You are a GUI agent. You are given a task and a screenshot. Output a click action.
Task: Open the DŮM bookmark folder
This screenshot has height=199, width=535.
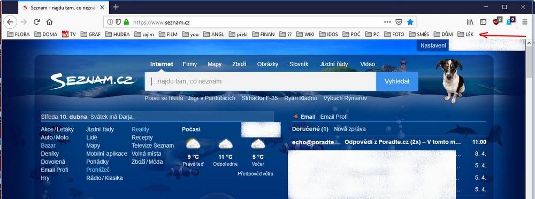pyautogui.click(x=443, y=34)
